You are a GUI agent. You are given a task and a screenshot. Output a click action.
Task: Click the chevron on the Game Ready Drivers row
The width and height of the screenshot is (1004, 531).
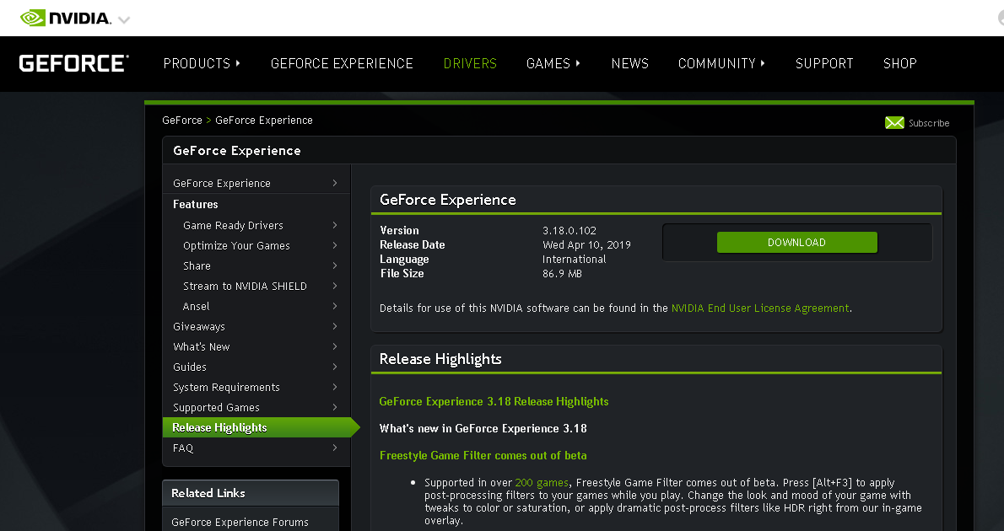tap(335, 225)
